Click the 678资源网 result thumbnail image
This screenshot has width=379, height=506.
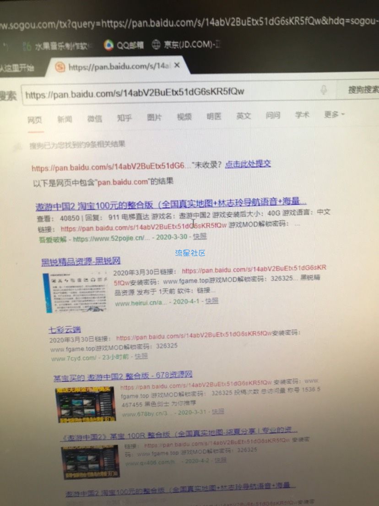pos(86,404)
